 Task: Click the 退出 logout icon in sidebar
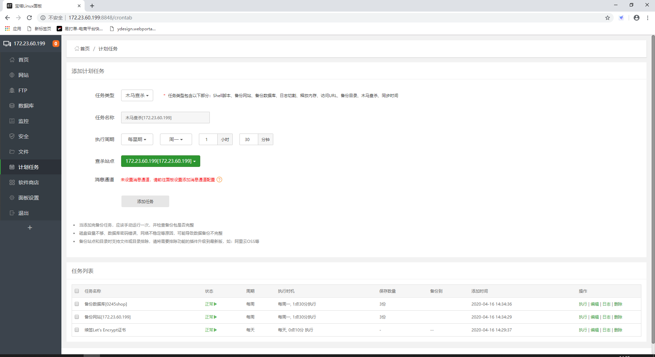[12, 213]
